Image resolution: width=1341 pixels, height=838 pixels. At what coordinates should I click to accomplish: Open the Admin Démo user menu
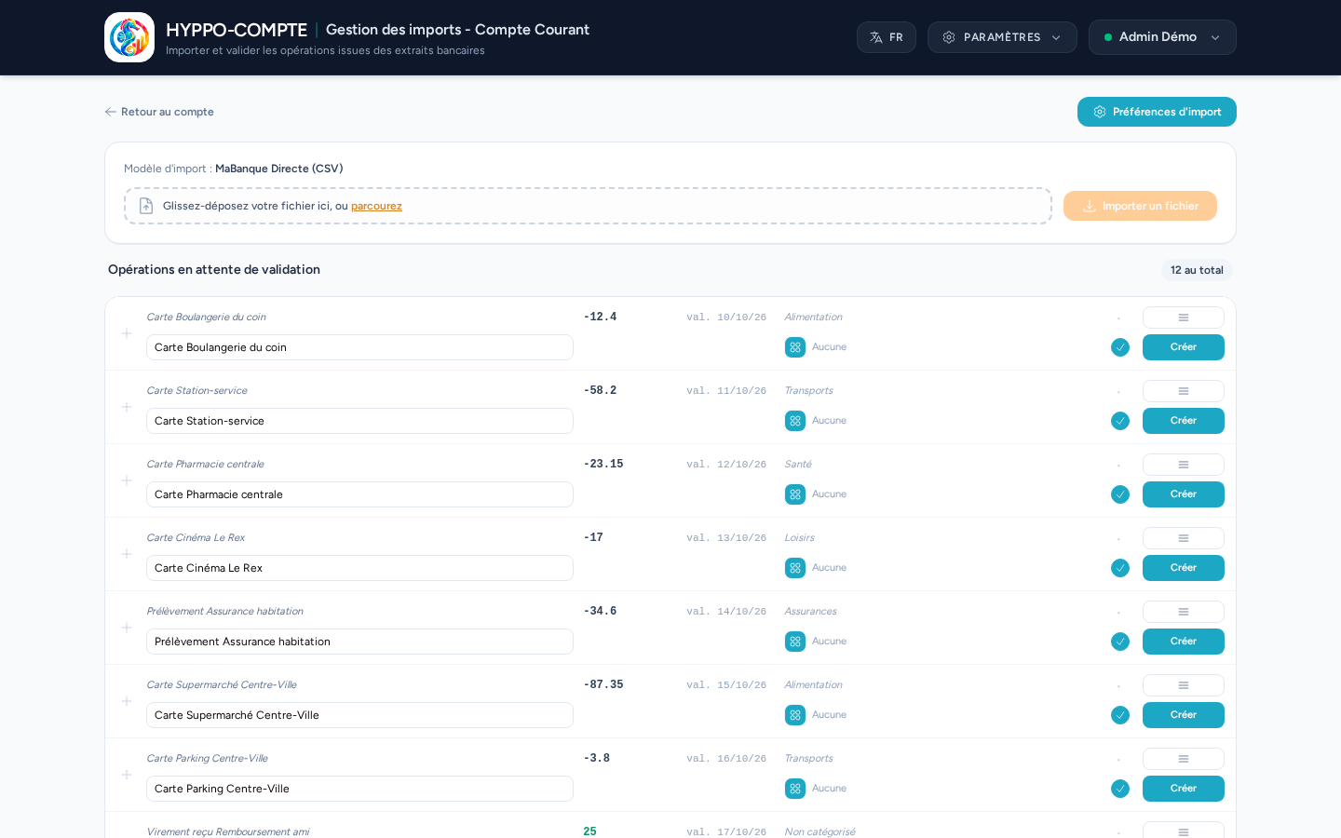(x=1162, y=37)
